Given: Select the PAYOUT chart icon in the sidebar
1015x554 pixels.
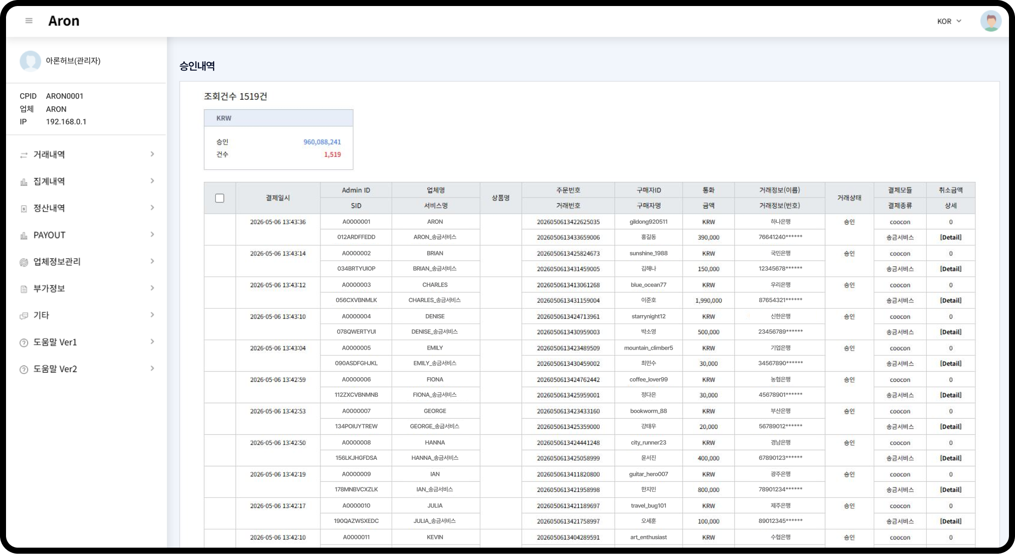Looking at the screenshot, I should (24, 235).
